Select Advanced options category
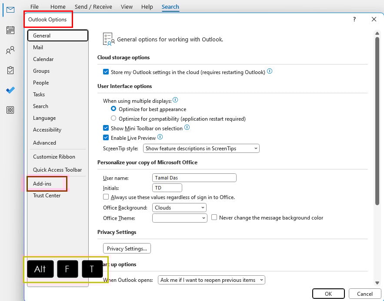This screenshot has width=384, height=301. 58,143
